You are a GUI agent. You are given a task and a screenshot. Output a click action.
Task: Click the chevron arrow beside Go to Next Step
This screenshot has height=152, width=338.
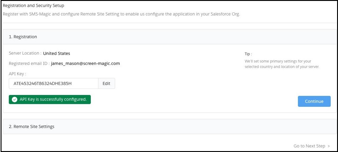(x=329, y=146)
